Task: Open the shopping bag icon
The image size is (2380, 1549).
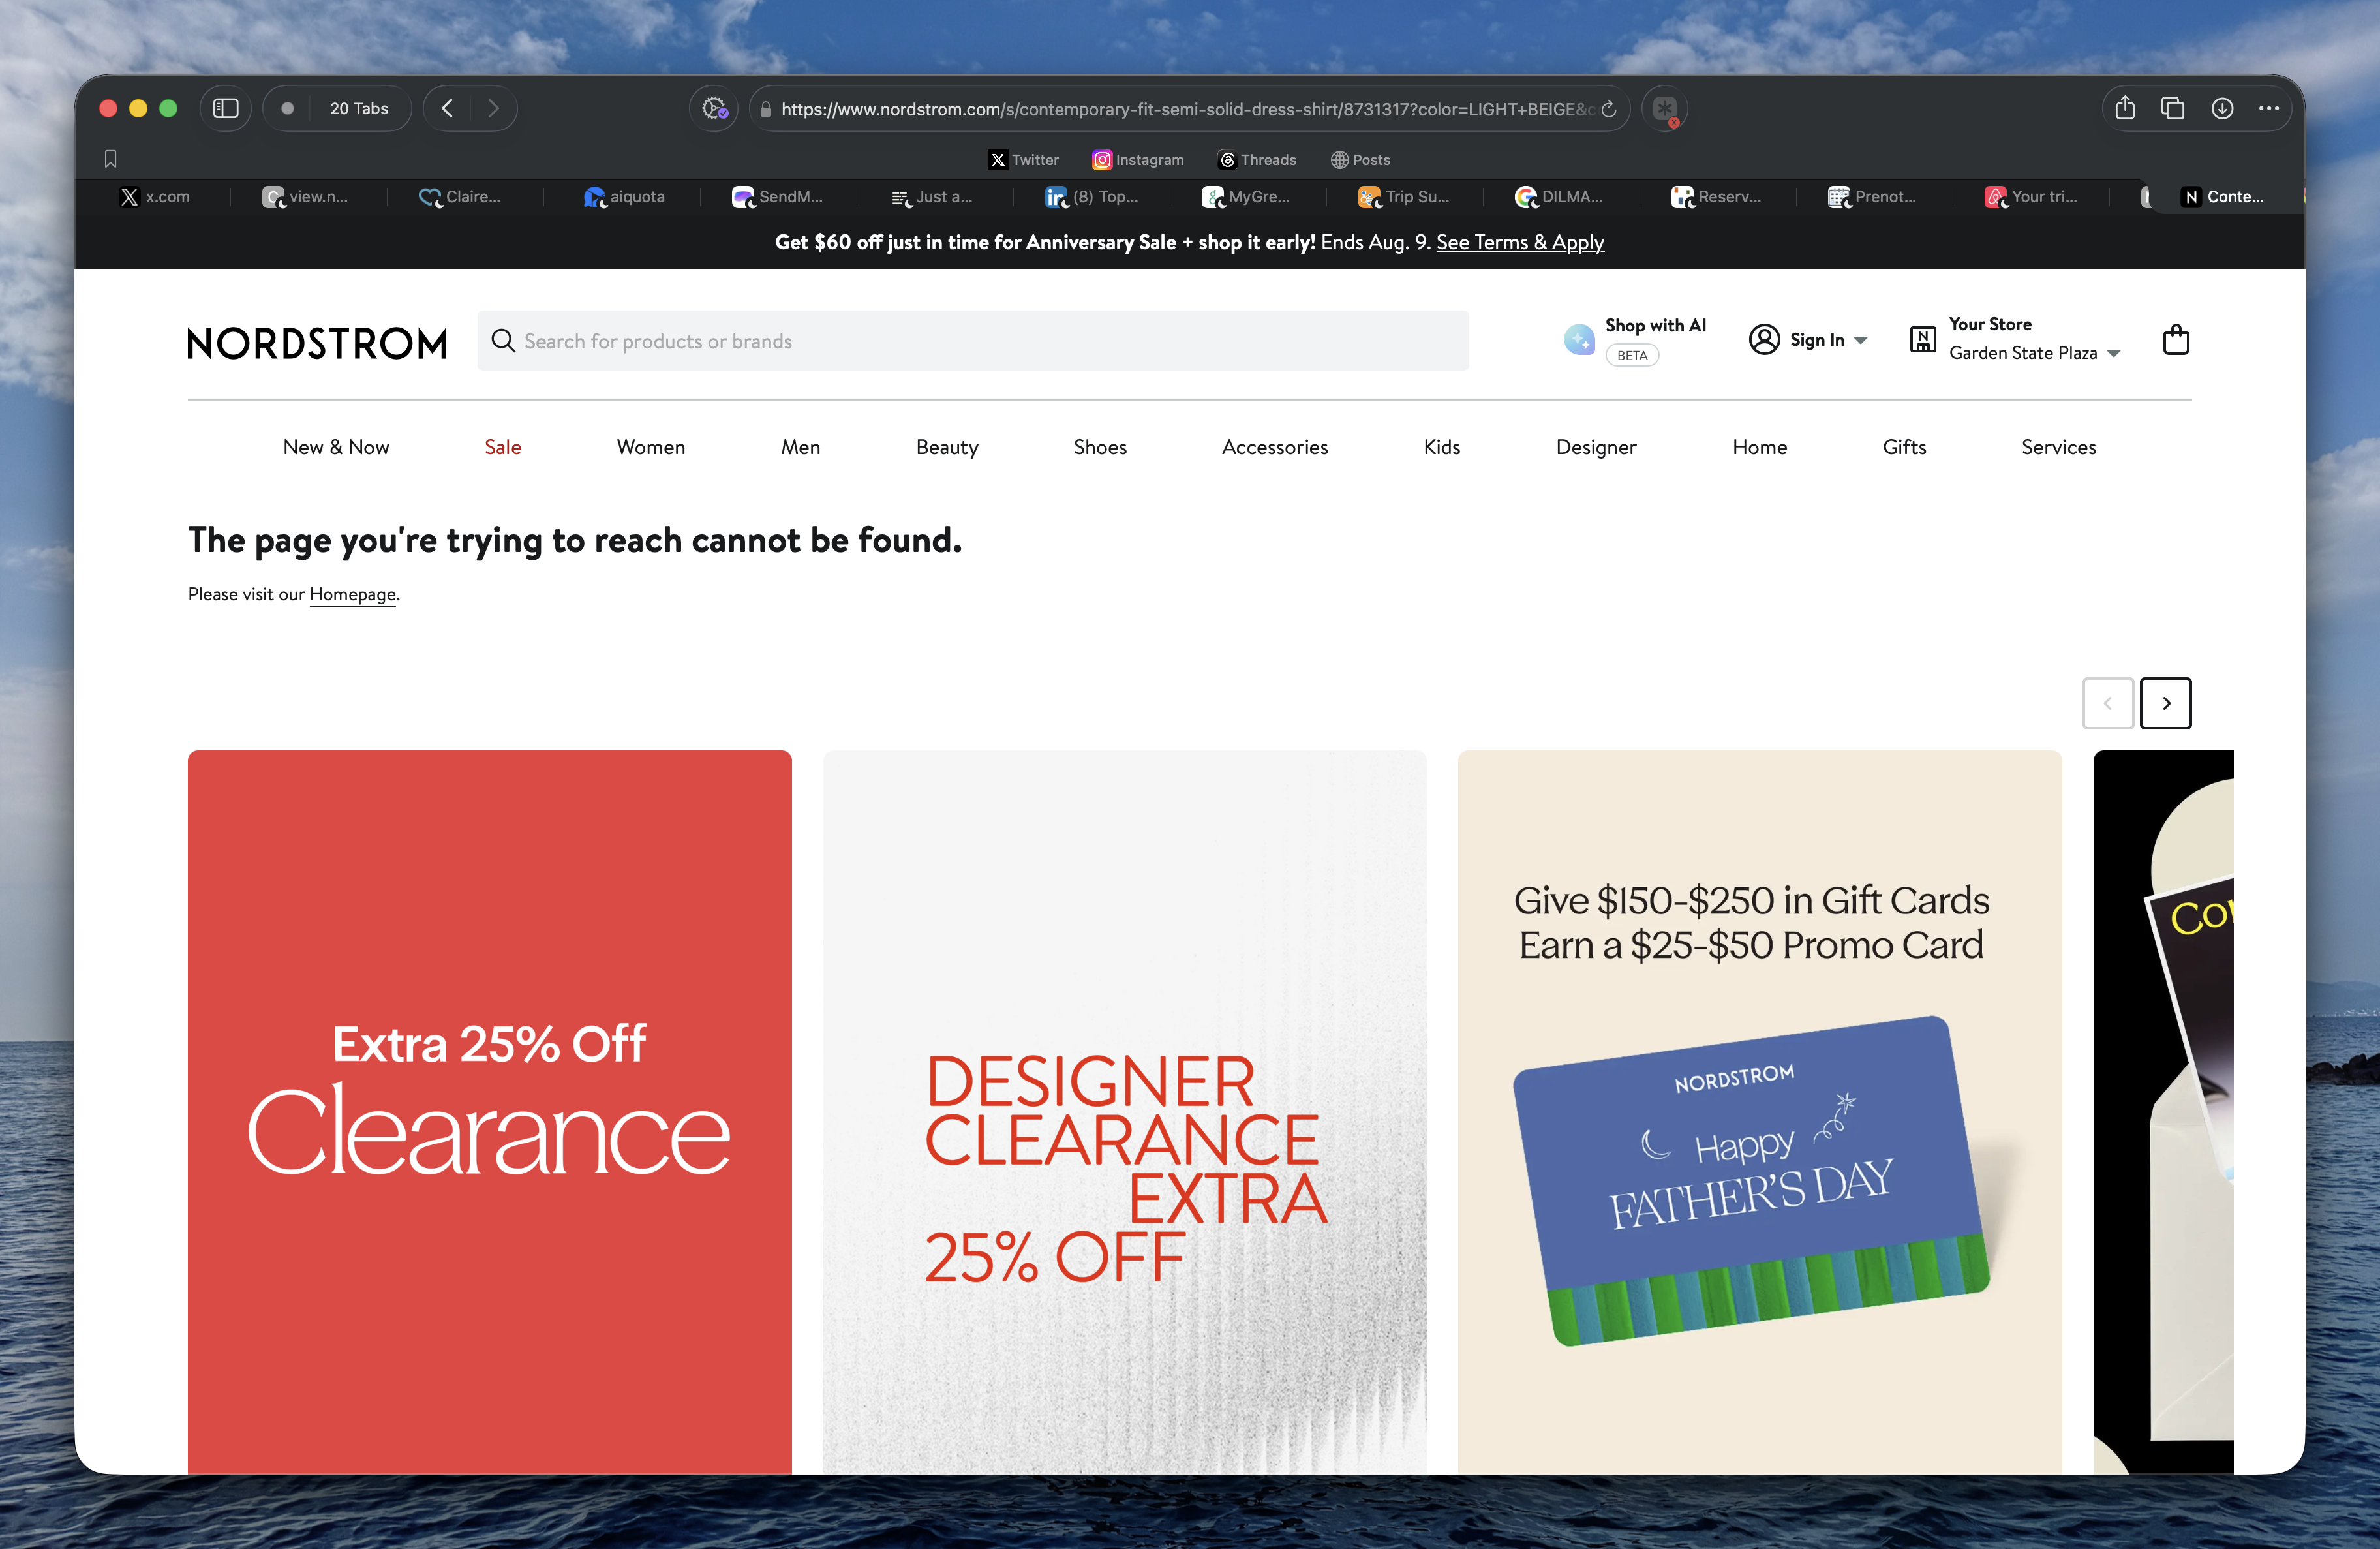Action: pos(2176,340)
